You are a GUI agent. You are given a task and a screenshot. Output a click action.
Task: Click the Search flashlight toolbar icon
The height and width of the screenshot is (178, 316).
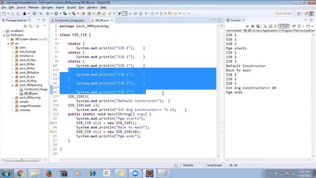pyautogui.click(x=110, y=13)
